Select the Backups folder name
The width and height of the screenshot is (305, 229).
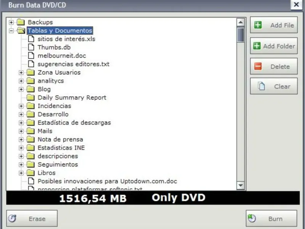click(40, 22)
